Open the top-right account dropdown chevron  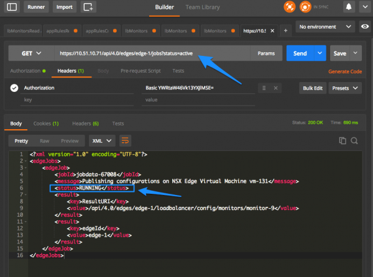365,7
